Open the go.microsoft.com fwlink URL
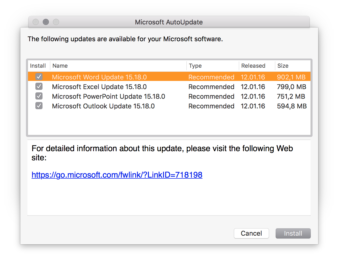The height and width of the screenshot is (255, 338). click(117, 175)
